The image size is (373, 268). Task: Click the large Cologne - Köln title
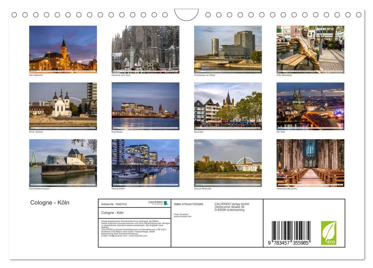point(50,202)
